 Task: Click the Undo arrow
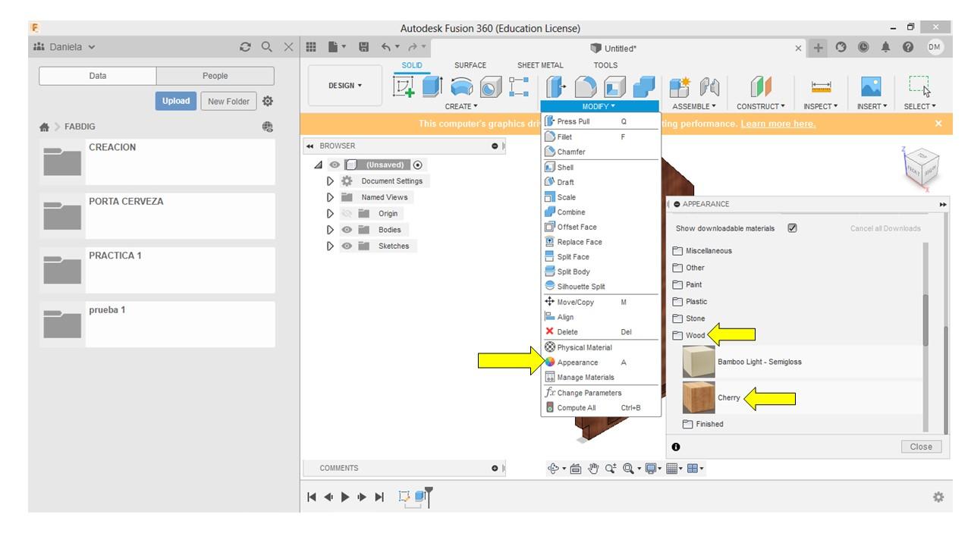pyautogui.click(x=386, y=48)
